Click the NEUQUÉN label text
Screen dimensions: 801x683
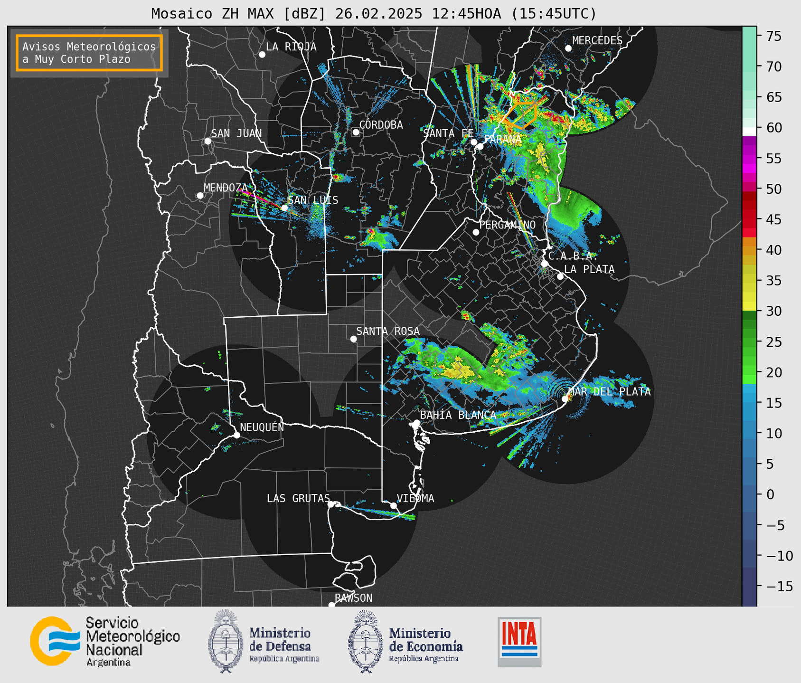[262, 427]
